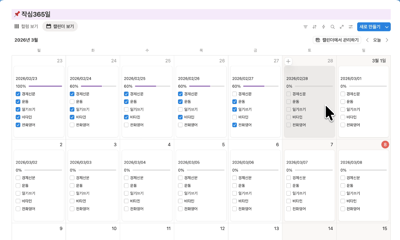Go to next month arrow
Screen dimensions: 400x240
(387, 40)
